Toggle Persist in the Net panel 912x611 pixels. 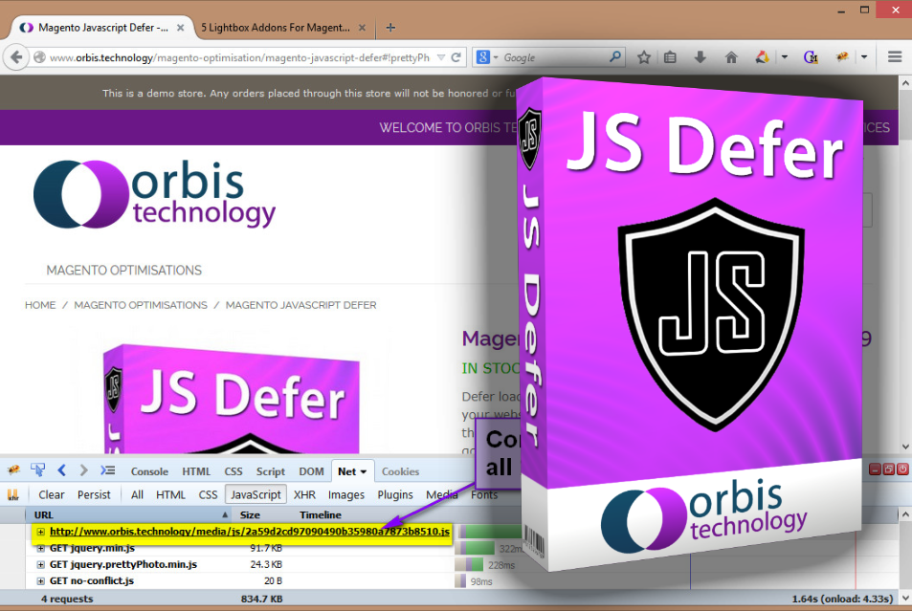point(94,494)
